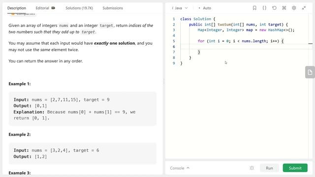The image size is (315, 177).
Task: Reset code with the revert arrow icon
Action: pyautogui.click(x=274, y=8)
